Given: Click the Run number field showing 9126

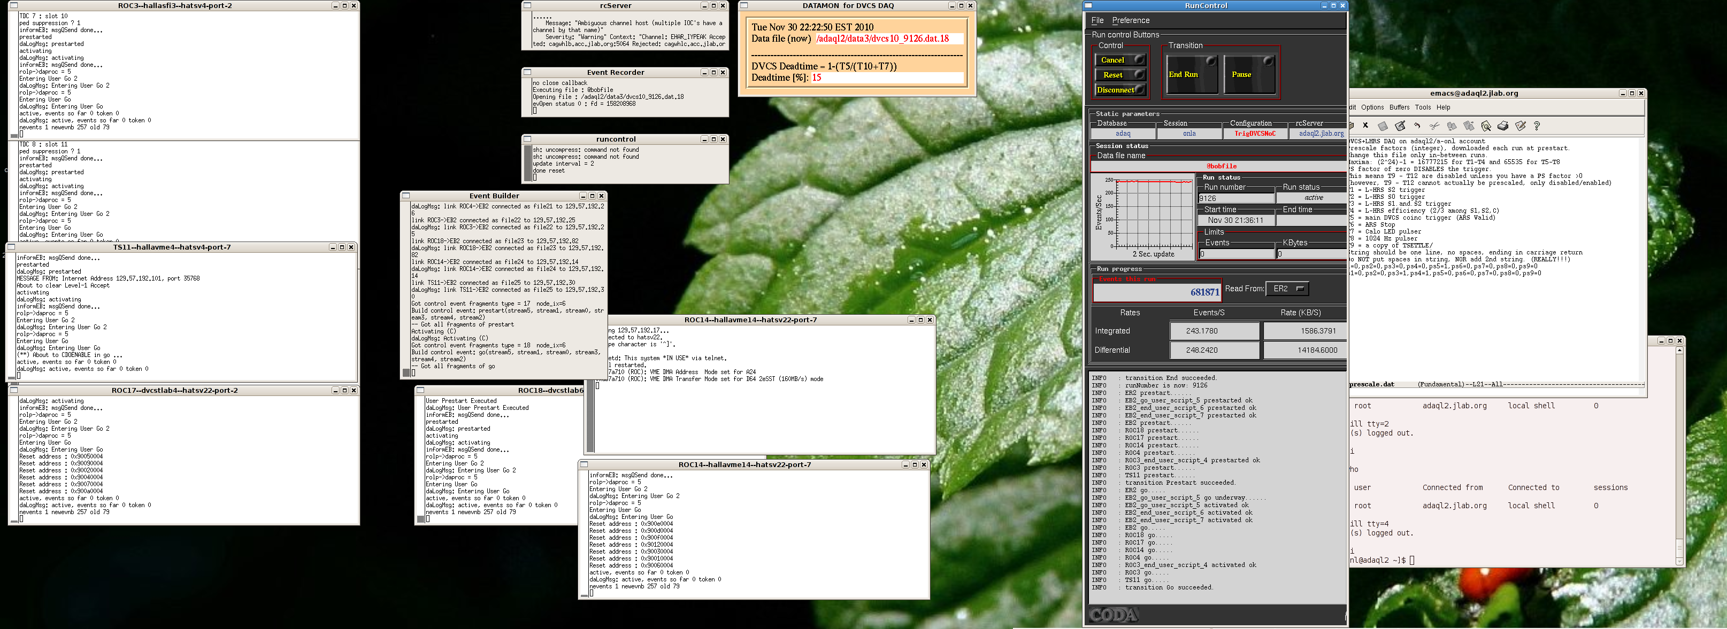Looking at the screenshot, I should click(1235, 198).
